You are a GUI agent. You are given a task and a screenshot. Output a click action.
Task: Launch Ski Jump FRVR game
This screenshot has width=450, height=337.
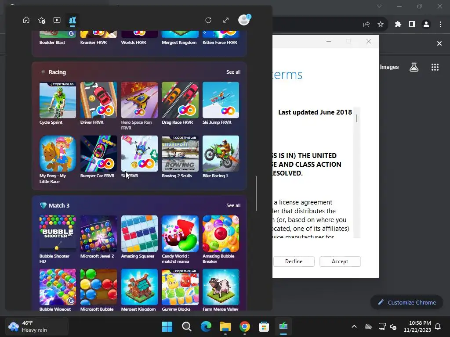[x=221, y=100]
